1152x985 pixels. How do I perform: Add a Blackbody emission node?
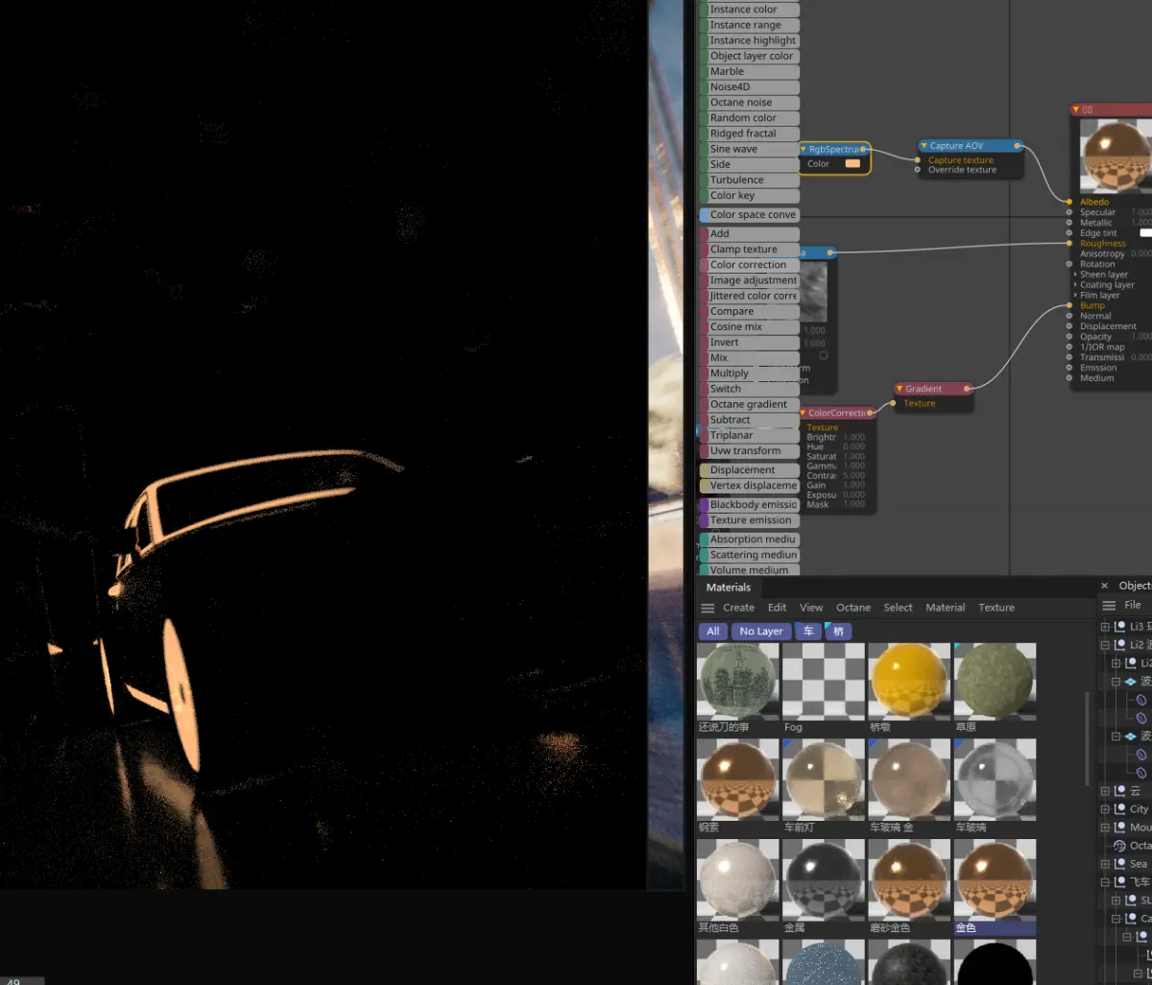click(x=751, y=504)
